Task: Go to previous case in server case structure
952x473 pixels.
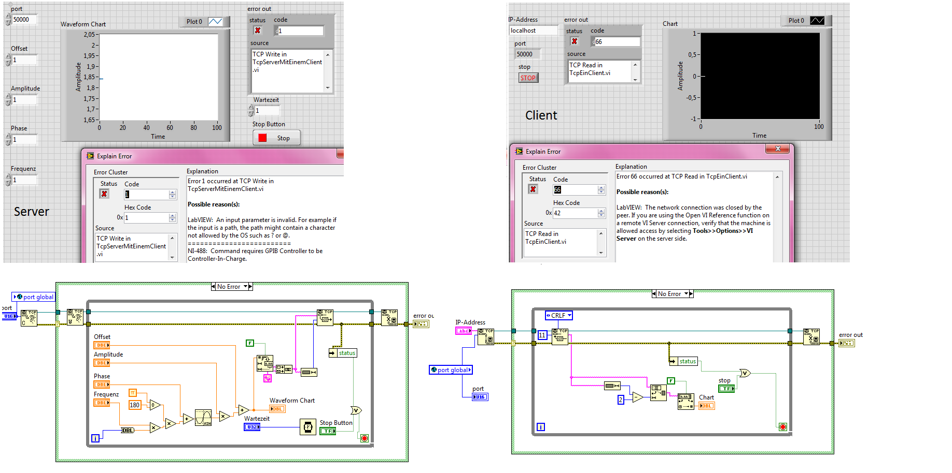Action: 213,287
